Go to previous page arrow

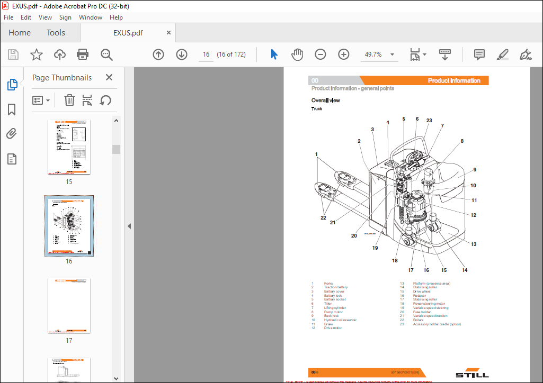point(158,54)
